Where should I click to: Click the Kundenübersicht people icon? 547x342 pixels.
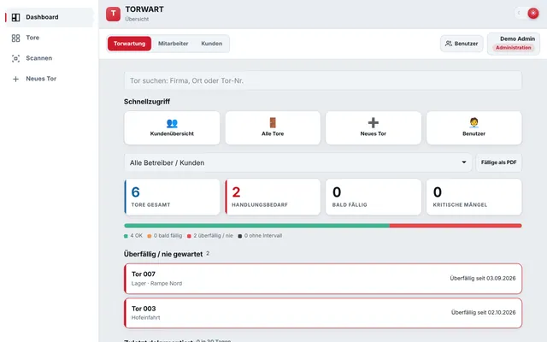172,123
